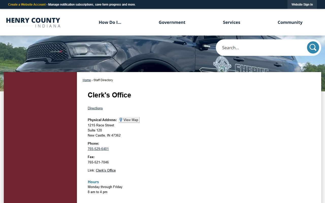Click the Fax: label

coord(91,157)
